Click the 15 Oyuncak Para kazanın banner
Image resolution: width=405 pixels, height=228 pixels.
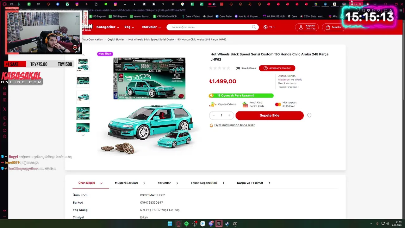click(x=241, y=96)
